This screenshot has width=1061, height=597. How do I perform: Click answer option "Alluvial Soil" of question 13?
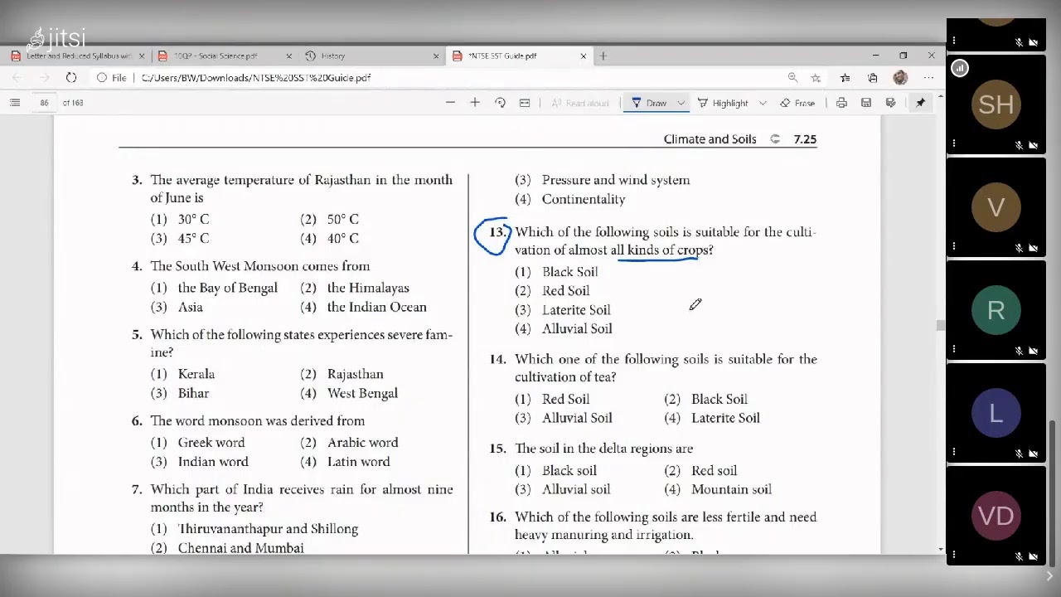577,329
